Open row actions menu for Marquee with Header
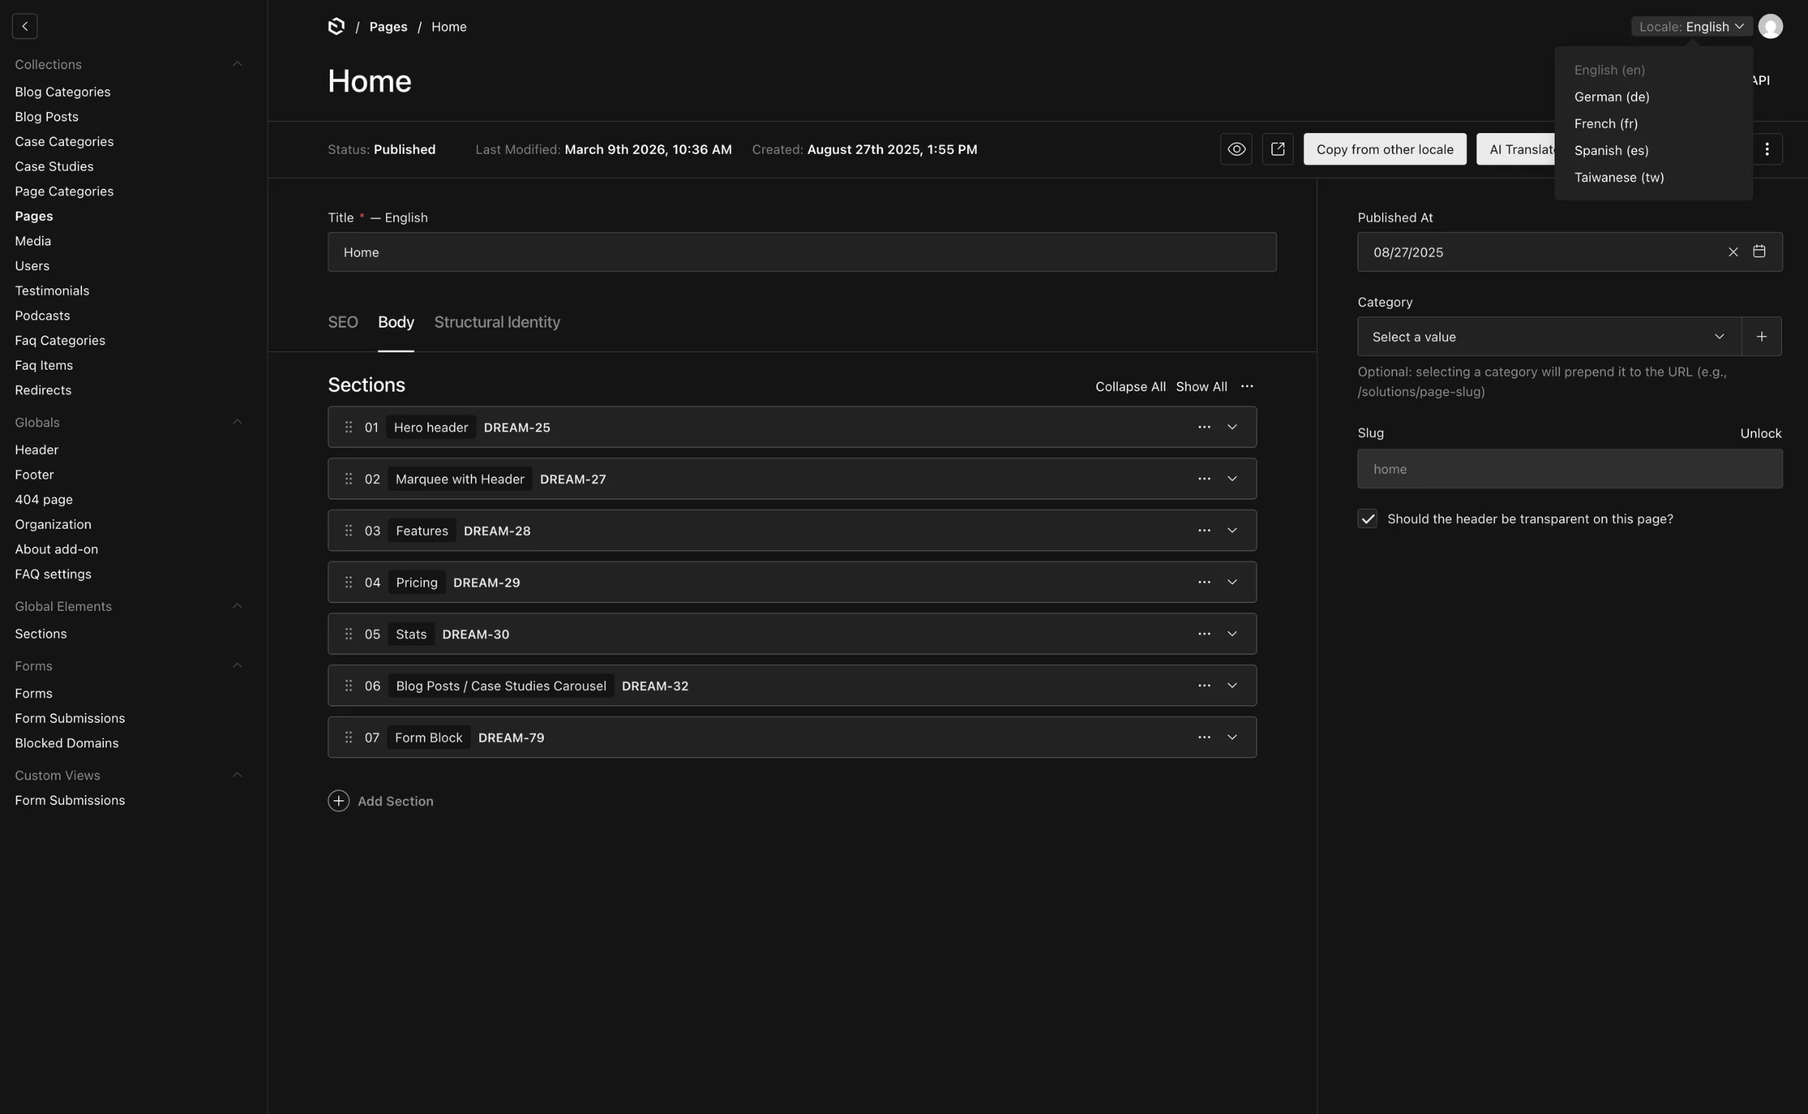This screenshot has width=1808, height=1114. pos(1203,479)
